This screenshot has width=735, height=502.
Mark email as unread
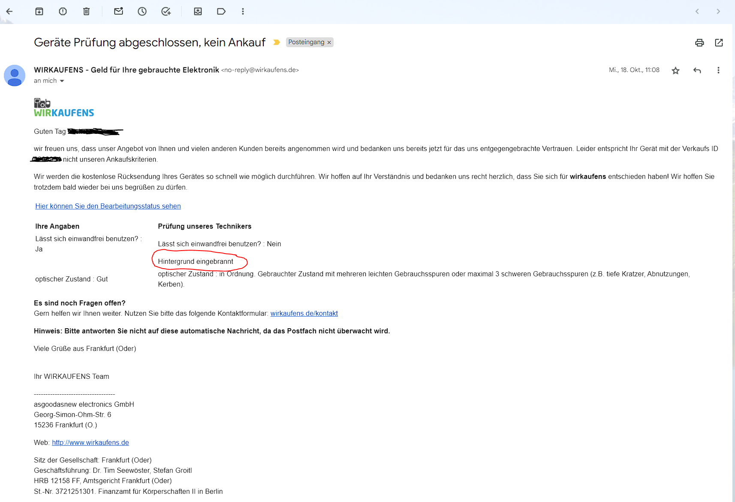[x=118, y=12]
